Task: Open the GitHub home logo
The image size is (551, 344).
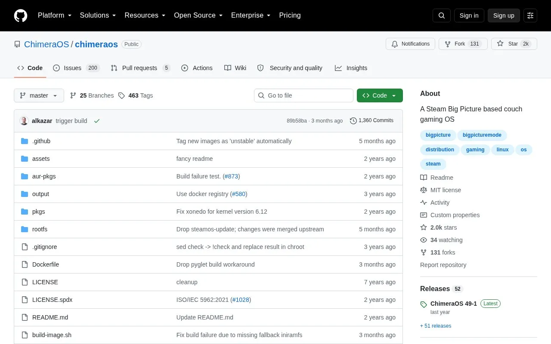Action: pyautogui.click(x=21, y=15)
